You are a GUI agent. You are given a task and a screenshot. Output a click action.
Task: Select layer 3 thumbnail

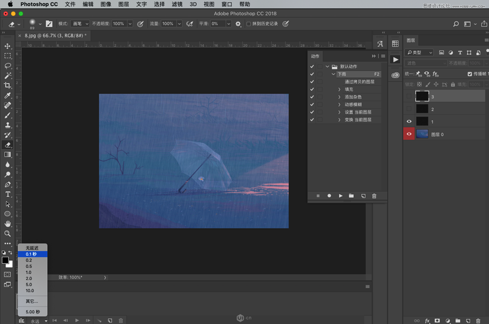click(x=422, y=96)
